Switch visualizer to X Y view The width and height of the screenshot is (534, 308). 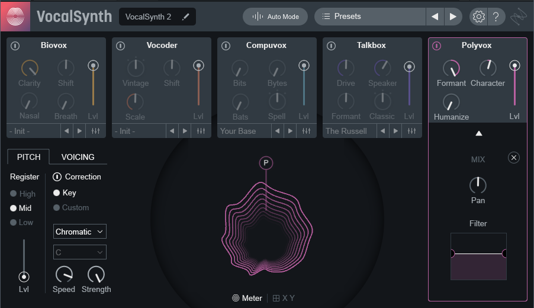point(284,298)
